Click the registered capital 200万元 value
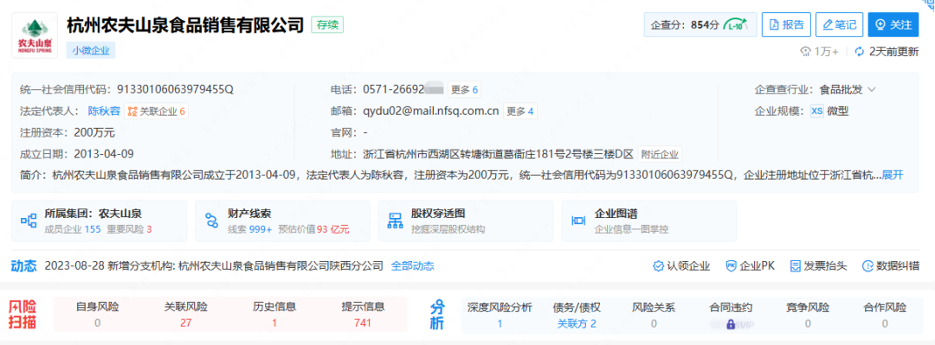 (x=94, y=132)
